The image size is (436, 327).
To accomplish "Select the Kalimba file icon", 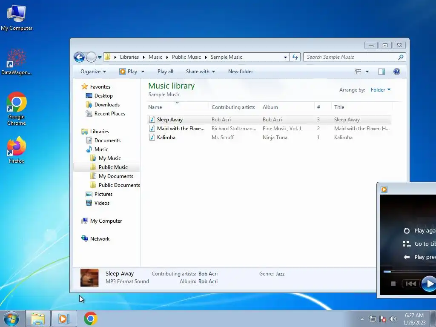I will [152, 138].
